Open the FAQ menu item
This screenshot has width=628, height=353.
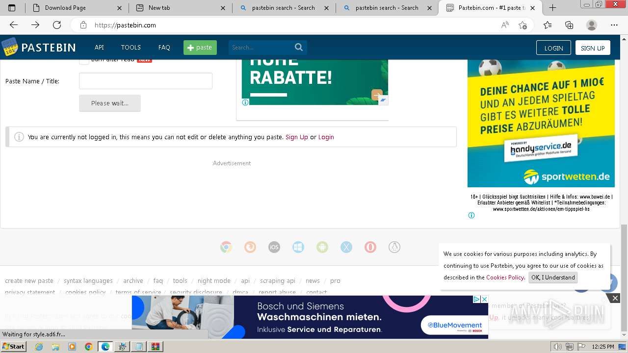pos(164,48)
